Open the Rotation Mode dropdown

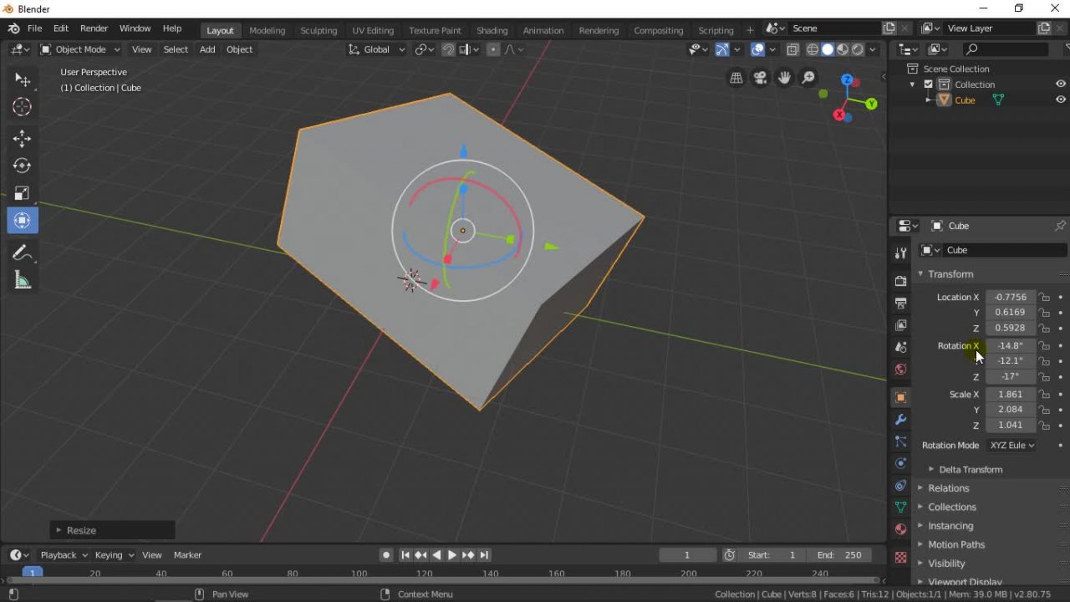tap(1011, 445)
